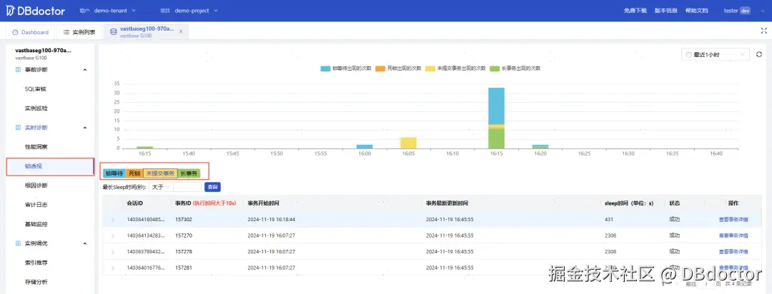Viewport: 772px width, 294px height.
Task: Click the 查询 button
Action: 212,187
